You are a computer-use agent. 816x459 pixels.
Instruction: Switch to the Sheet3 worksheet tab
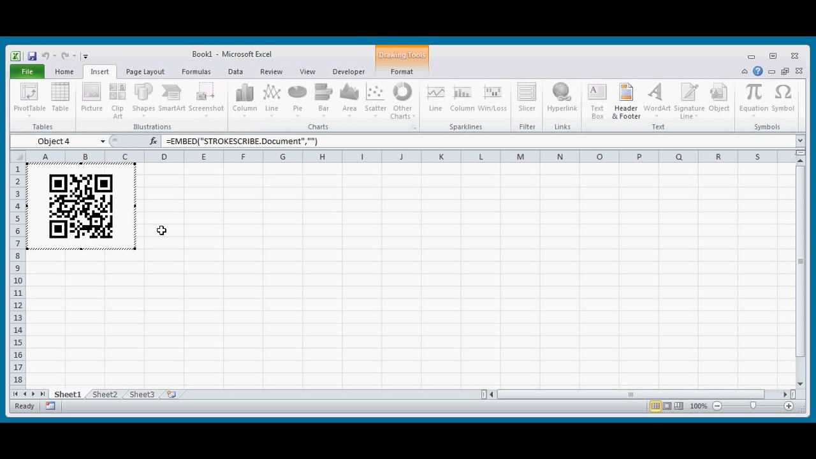[142, 395]
